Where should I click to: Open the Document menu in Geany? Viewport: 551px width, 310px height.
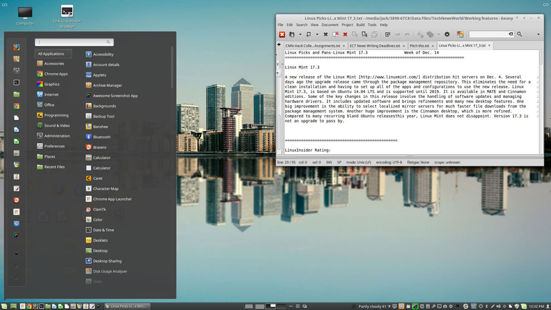click(329, 25)
